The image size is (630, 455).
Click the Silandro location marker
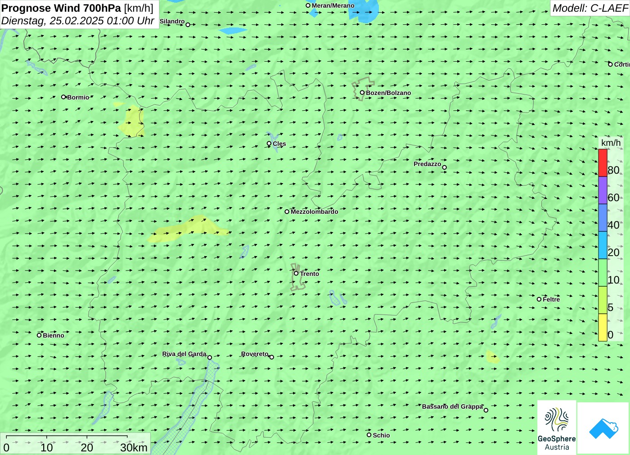tap(188, 25)
